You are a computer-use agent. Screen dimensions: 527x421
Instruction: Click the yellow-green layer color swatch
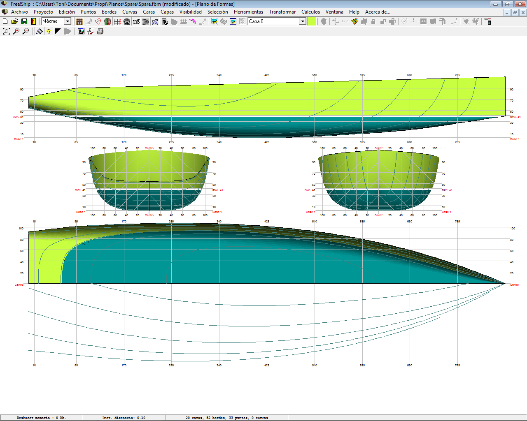click(312, 21)
